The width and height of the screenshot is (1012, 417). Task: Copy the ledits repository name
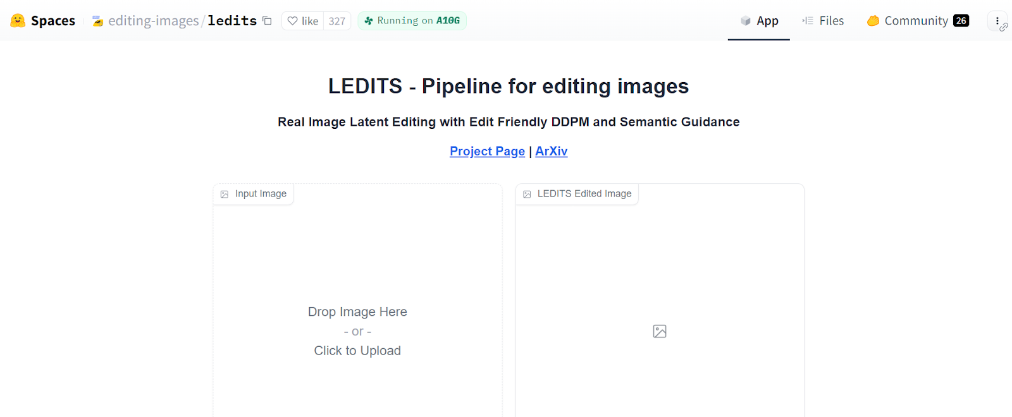tap(267, 21)
